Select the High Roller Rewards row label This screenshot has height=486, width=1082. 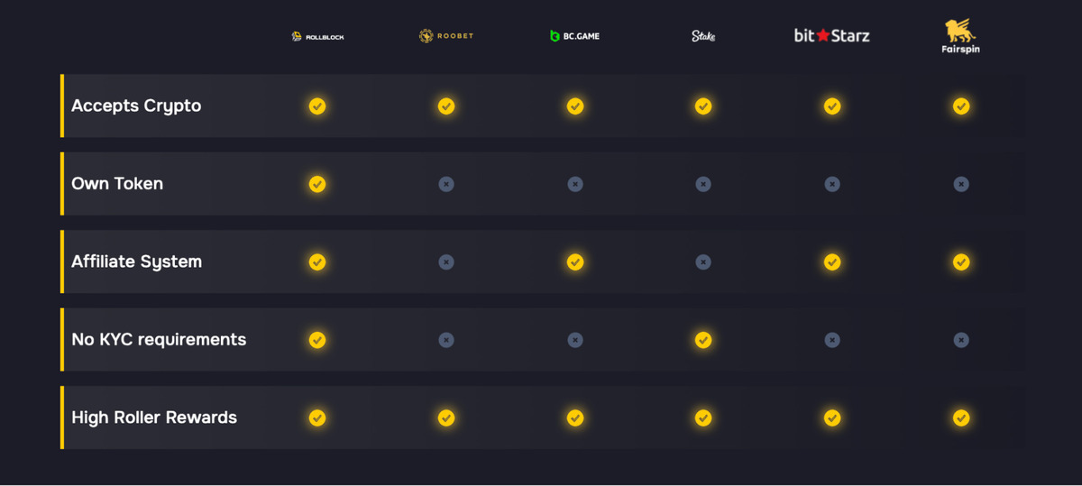pyautogui.click(x=154, y=418)
